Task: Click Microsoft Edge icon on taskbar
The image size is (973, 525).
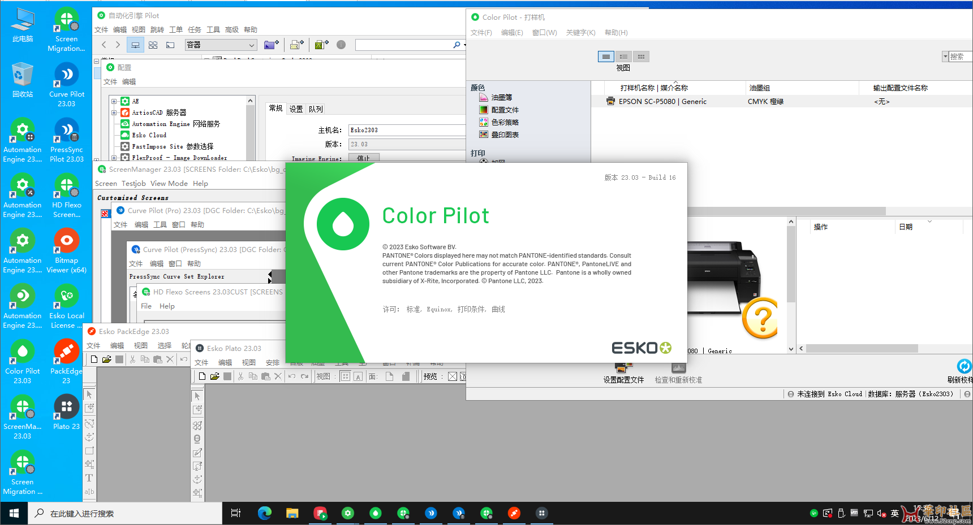Action: click(264, 513)
